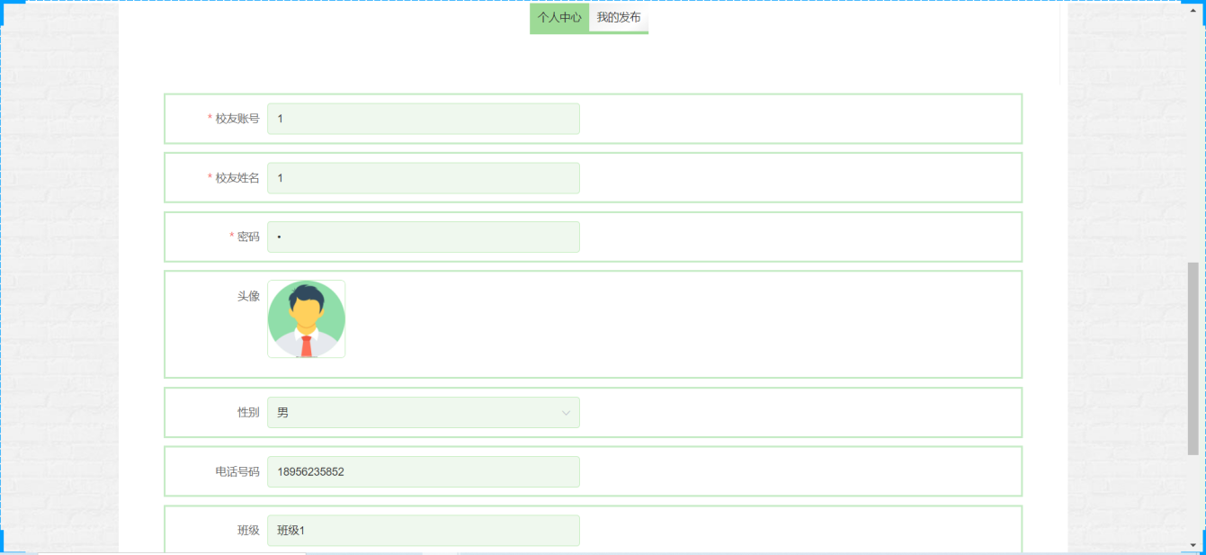Click into the 校友姓名 text box
The width and height of the screenshot is (1206, 555).
coord(423,178)
